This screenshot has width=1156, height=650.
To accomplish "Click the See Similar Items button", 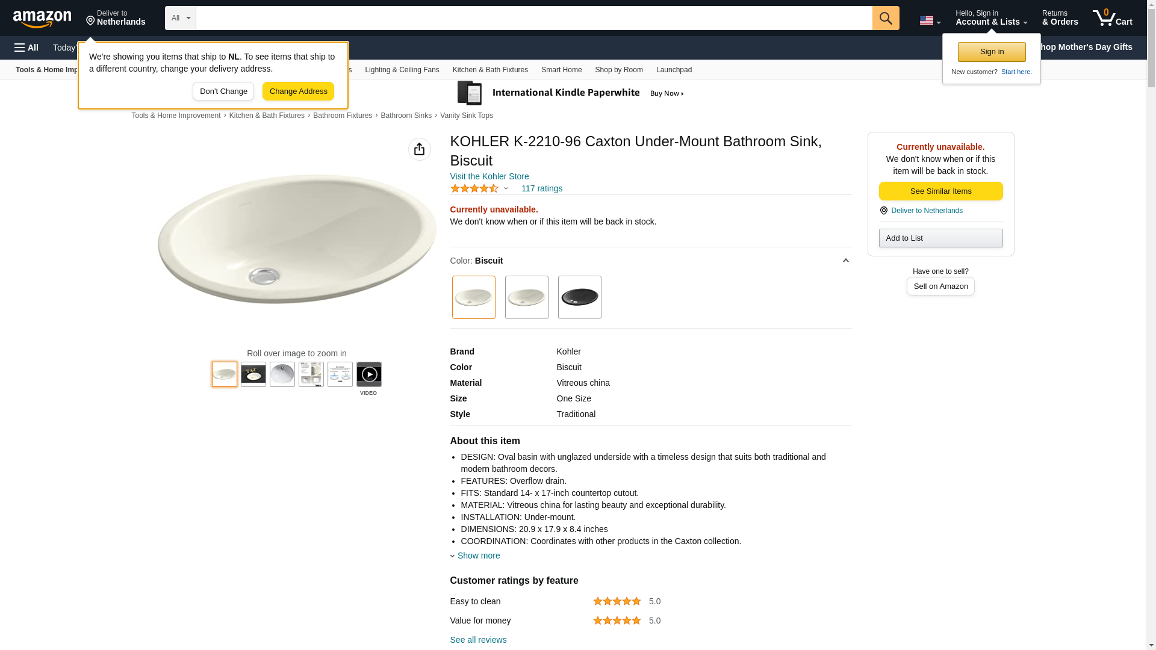I will point(940,191).
